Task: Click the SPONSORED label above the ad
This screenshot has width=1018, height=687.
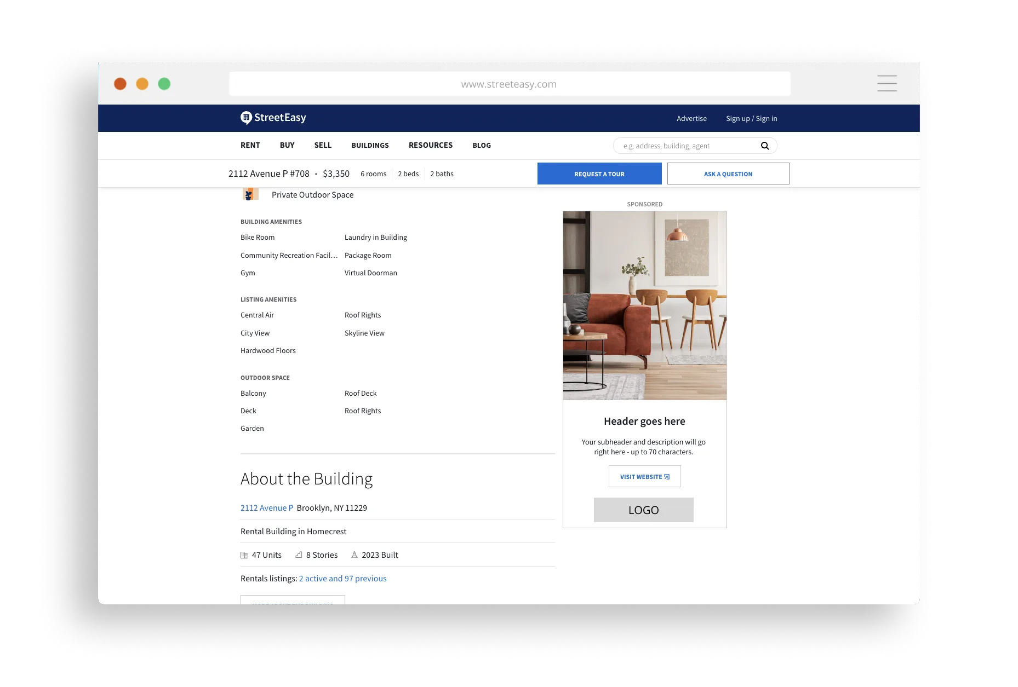Action: [644, 204]
